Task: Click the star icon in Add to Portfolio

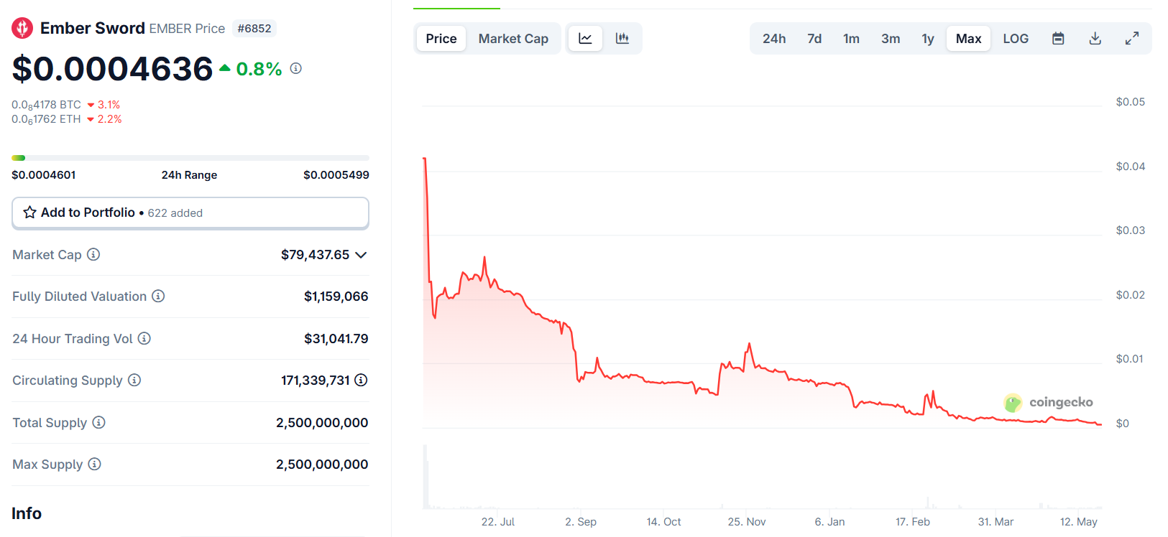Action: tap(29, 213)
